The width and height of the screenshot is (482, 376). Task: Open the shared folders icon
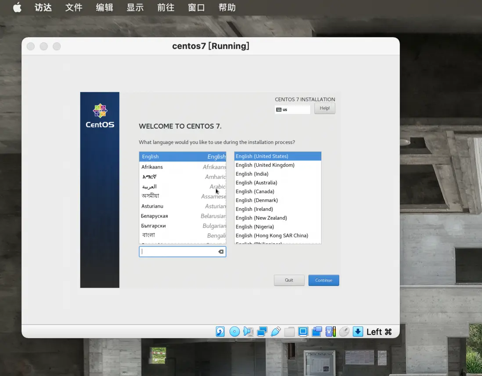[289, 332]
